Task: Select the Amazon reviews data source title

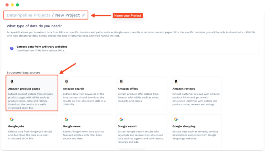Action: [x=184, y=89]
